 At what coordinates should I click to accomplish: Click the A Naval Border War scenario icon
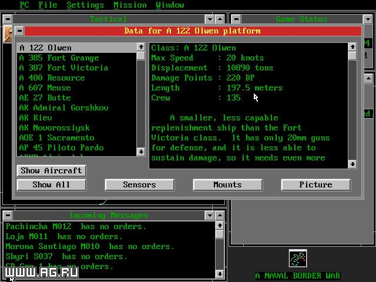click(x=298, y=258)
